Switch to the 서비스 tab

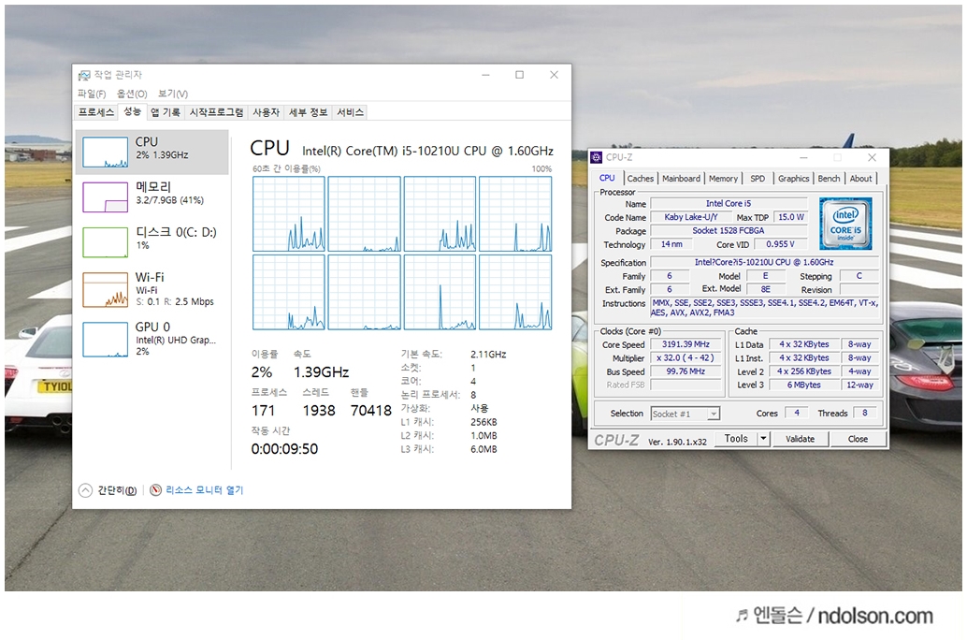351,112
